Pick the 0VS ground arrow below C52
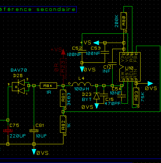 point(82,69)
